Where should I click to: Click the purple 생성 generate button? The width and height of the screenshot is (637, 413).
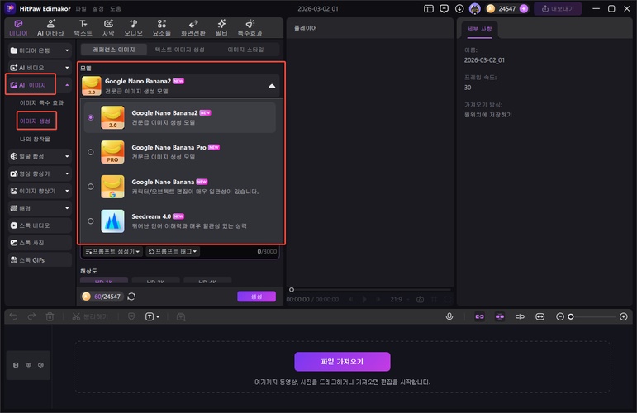click(x=256, y=297)
